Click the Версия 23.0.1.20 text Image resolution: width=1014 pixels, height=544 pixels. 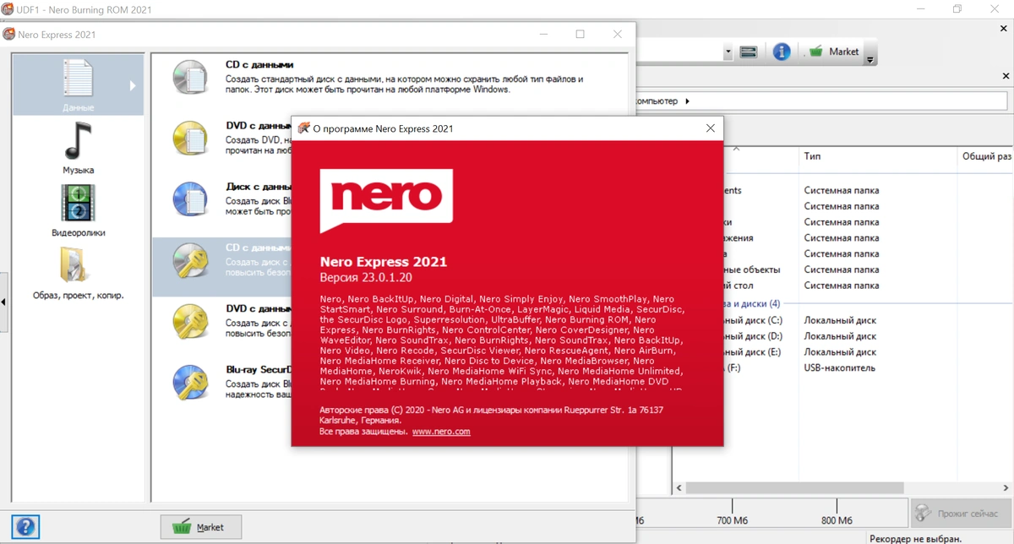click(x=366, y=278)
